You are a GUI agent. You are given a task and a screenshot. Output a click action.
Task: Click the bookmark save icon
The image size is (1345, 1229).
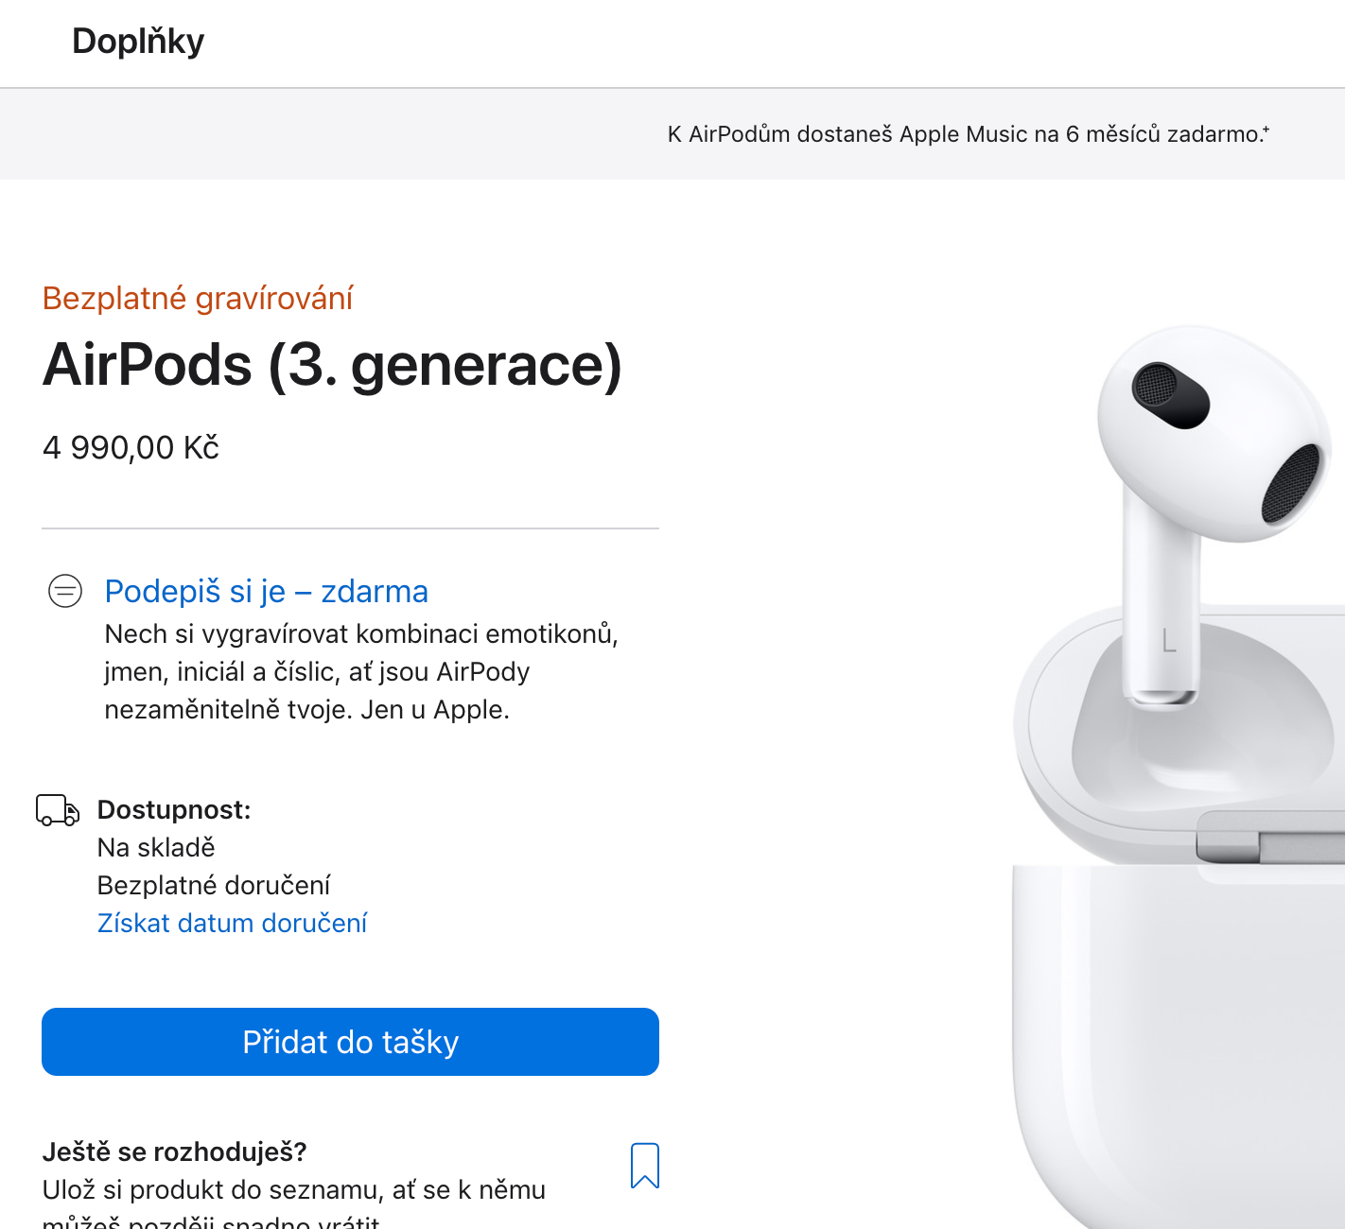(645, 1166)
